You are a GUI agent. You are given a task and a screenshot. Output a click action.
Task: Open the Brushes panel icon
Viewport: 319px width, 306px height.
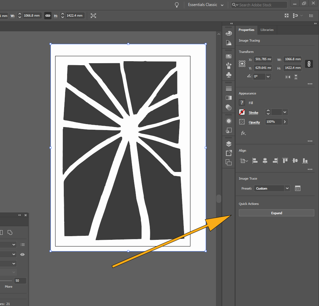(229, 66)
